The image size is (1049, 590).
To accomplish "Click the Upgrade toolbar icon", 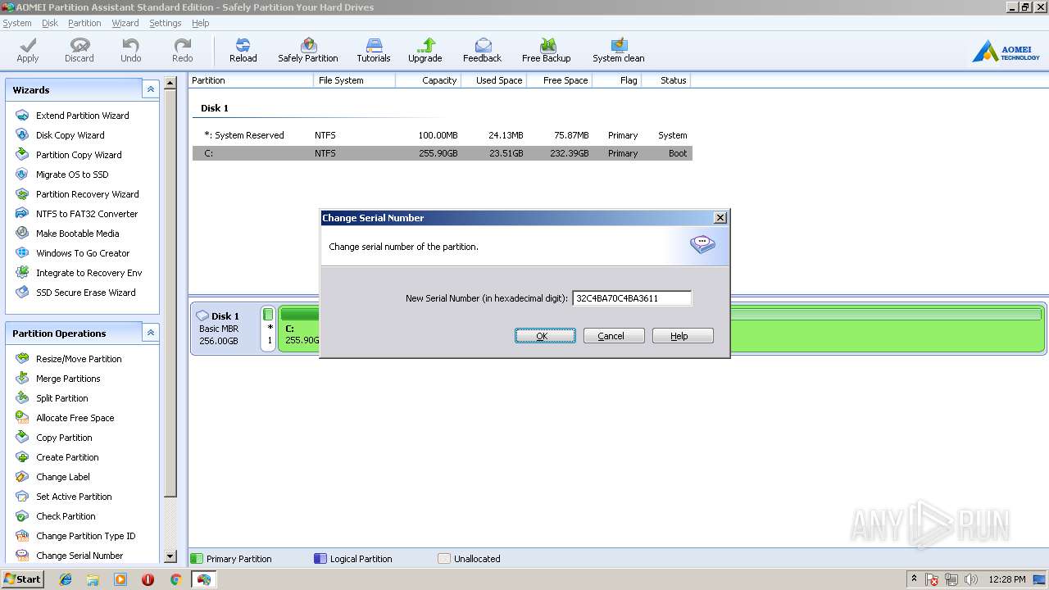I will (425, 50).
